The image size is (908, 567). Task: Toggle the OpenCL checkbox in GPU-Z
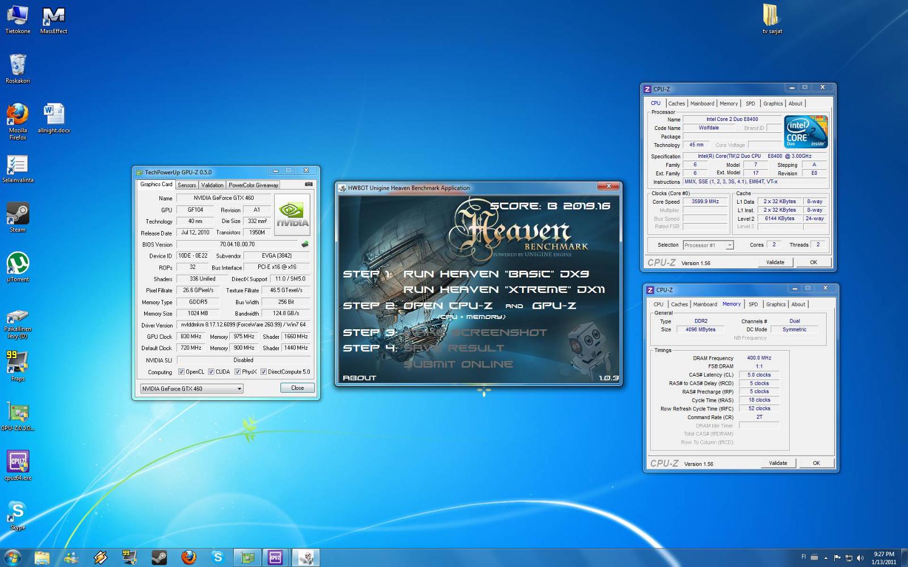click(181, 372)
